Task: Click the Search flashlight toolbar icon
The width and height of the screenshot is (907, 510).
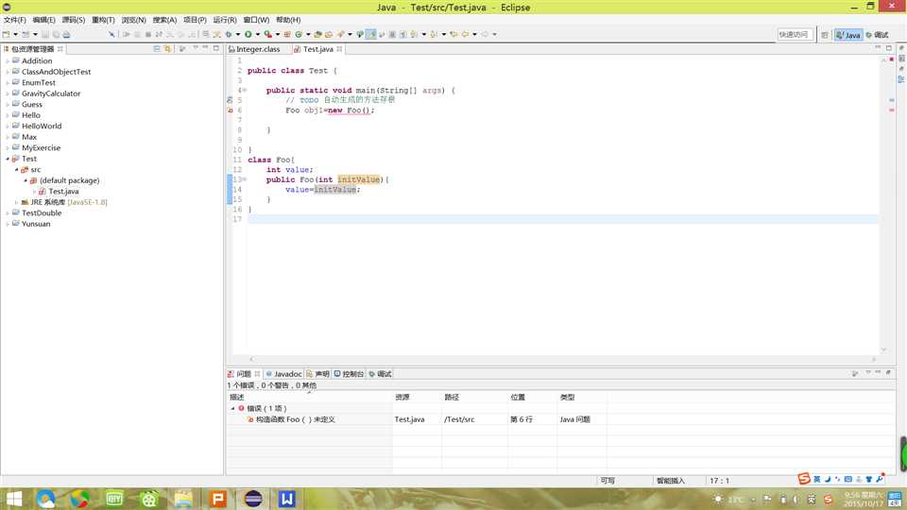Action: [341, 35]
